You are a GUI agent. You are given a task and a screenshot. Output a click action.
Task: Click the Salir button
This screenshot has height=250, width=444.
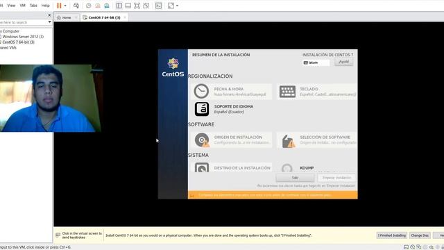tap(295, 178)
